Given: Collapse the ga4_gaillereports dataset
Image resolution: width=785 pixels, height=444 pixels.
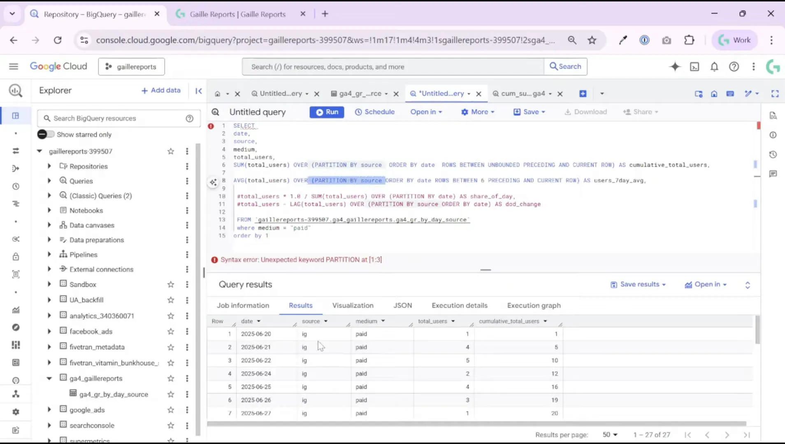Looking at the screenshot, I should [49, 378].
